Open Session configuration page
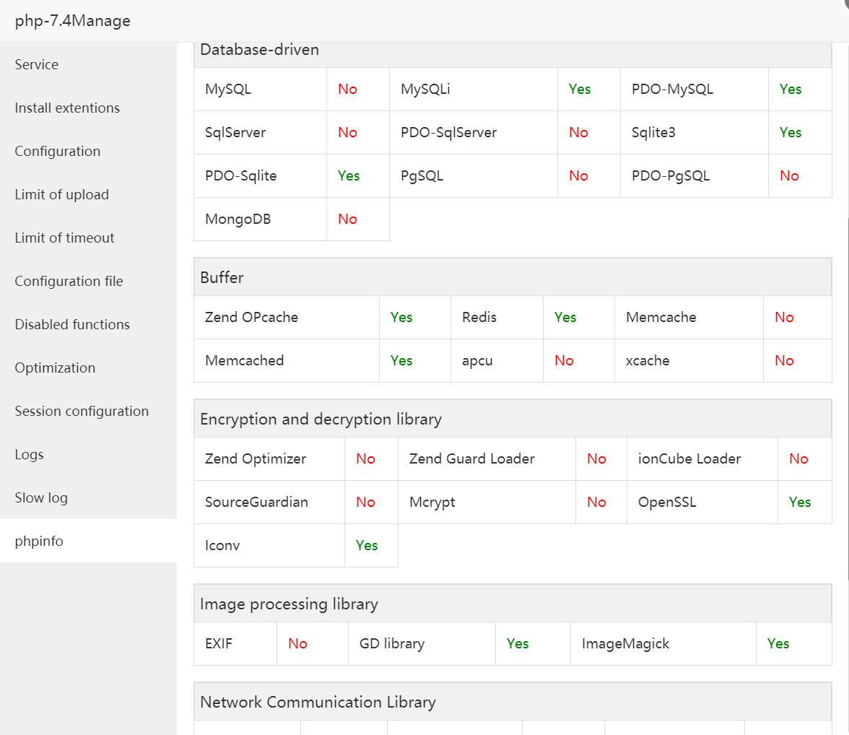Image resolution: width=849 pixels, height=735 pixels. pyautogui.click(x=82, y=411)
